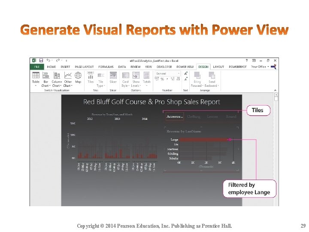Click the Martinez label in bar chart
Viewport: 309px width, 232px height.
[173, 149]
